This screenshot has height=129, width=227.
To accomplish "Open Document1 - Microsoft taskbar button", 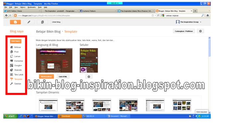I will [118, 116].
